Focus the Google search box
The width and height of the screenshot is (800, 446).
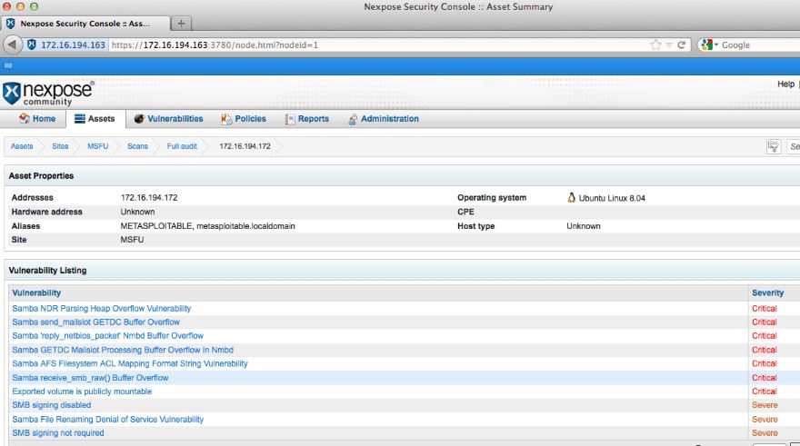[x=760, y=45]
